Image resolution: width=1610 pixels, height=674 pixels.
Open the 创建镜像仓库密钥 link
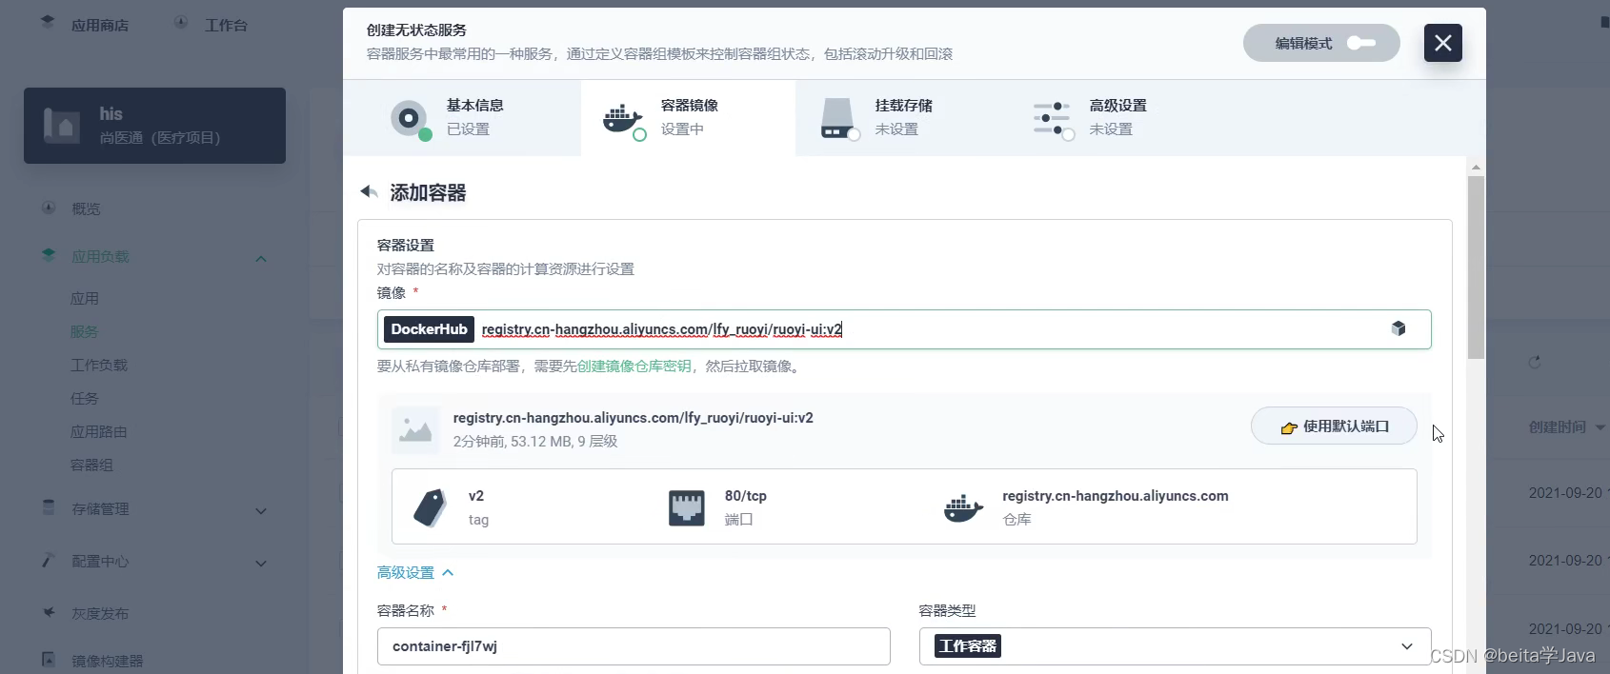(x=634, y=367)
